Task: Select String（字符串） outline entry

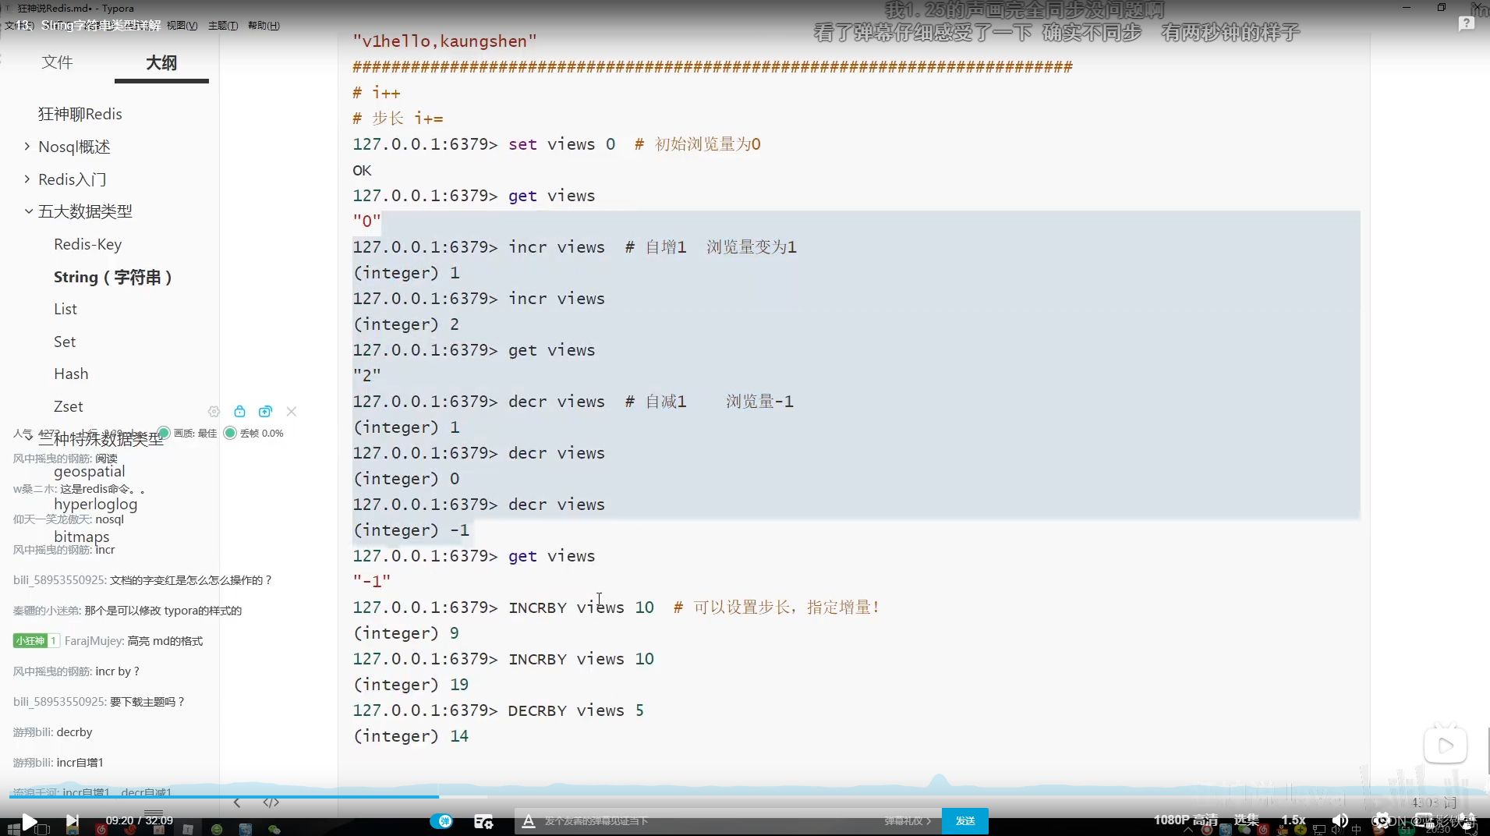Action: click(x=112, y=277)
